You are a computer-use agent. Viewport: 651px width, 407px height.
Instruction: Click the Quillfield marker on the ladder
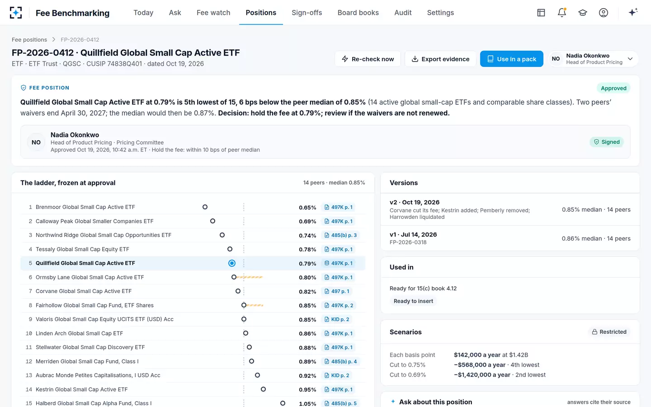232,263
